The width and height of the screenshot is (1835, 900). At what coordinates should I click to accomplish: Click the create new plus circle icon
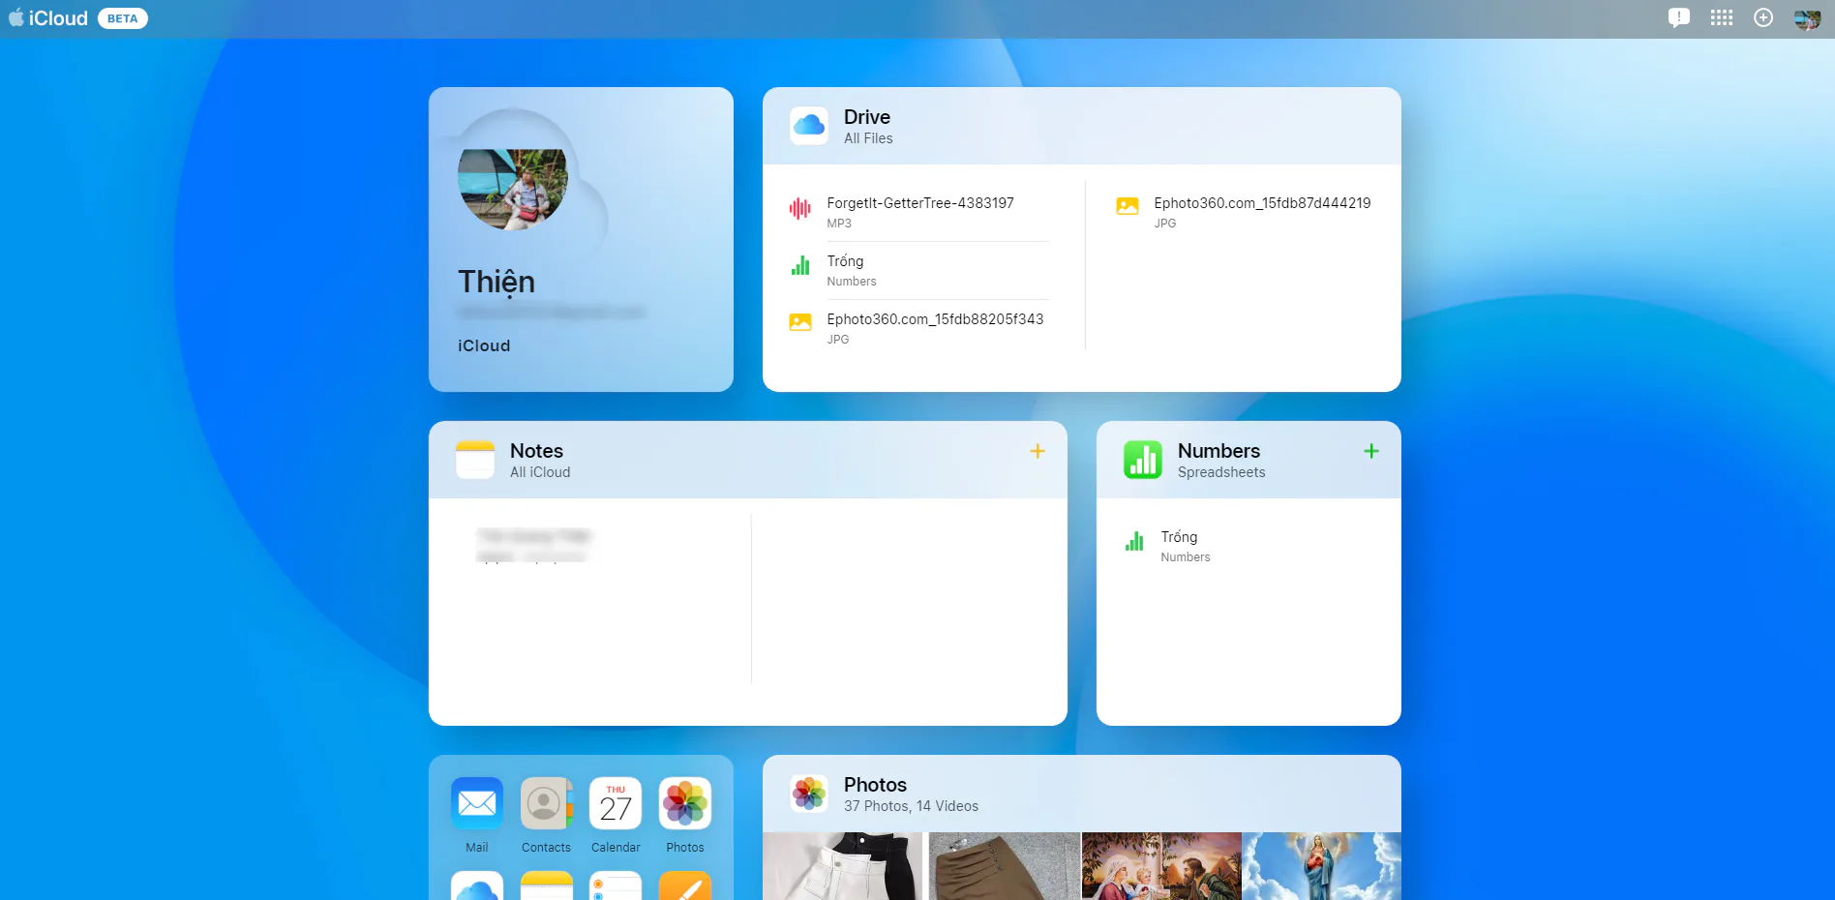click(1763, 17)
